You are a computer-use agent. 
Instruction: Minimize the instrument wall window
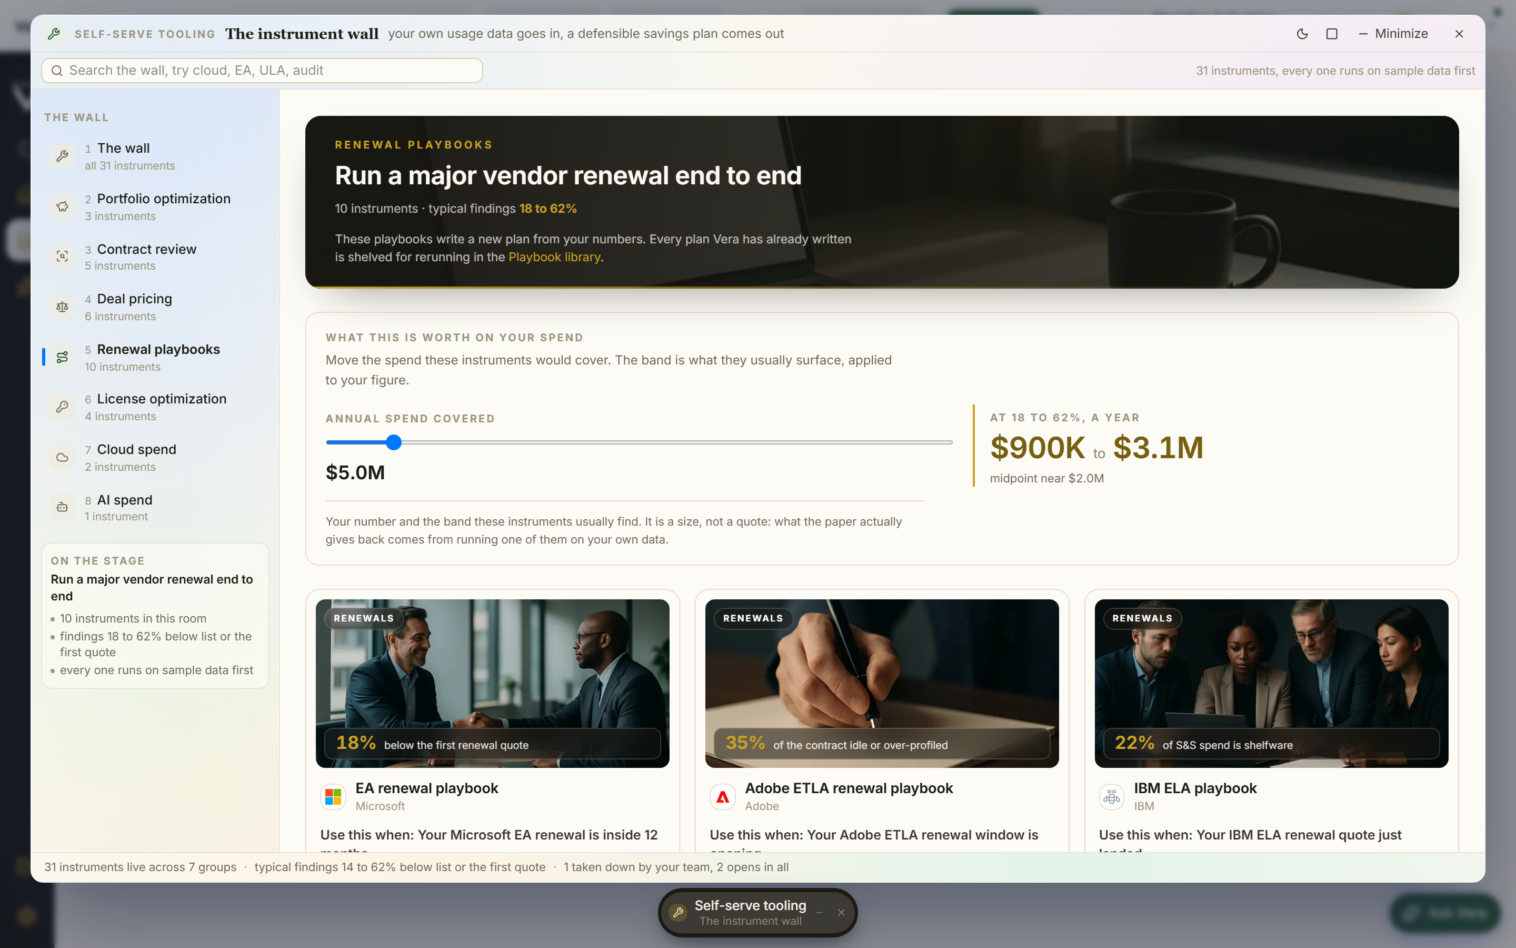tap(1393, 34)
